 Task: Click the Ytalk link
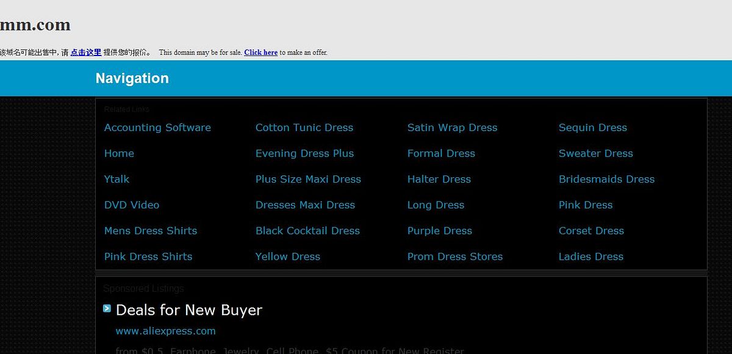point(117,179)
